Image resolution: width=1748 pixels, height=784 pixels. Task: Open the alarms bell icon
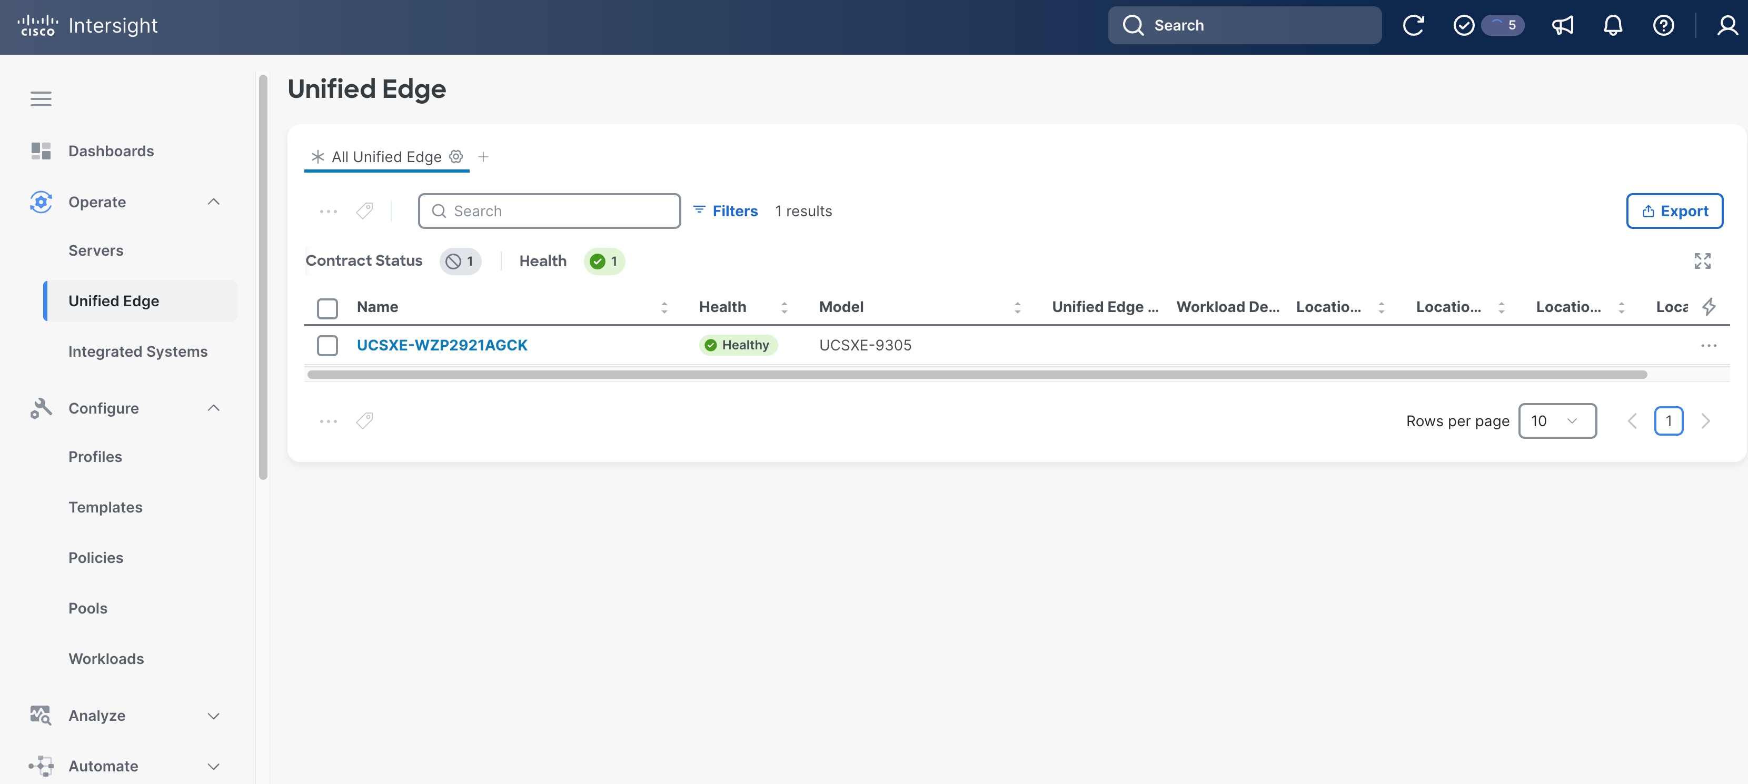click(x=1613, y=26)
